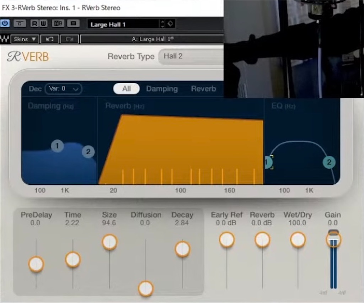Click the Size value 94.6
Screen dimensions: 364x303
point(109,223)
